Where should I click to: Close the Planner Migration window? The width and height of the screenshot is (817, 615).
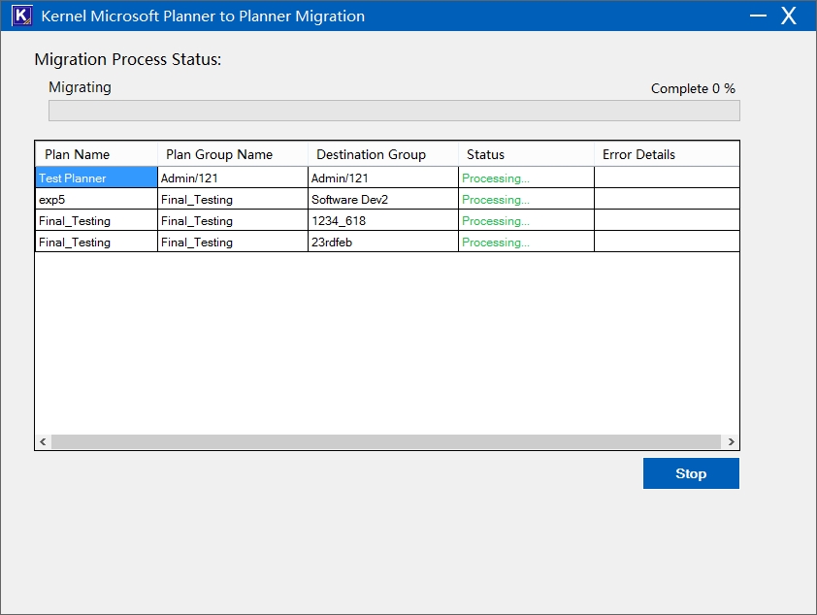tap(789, 16)
